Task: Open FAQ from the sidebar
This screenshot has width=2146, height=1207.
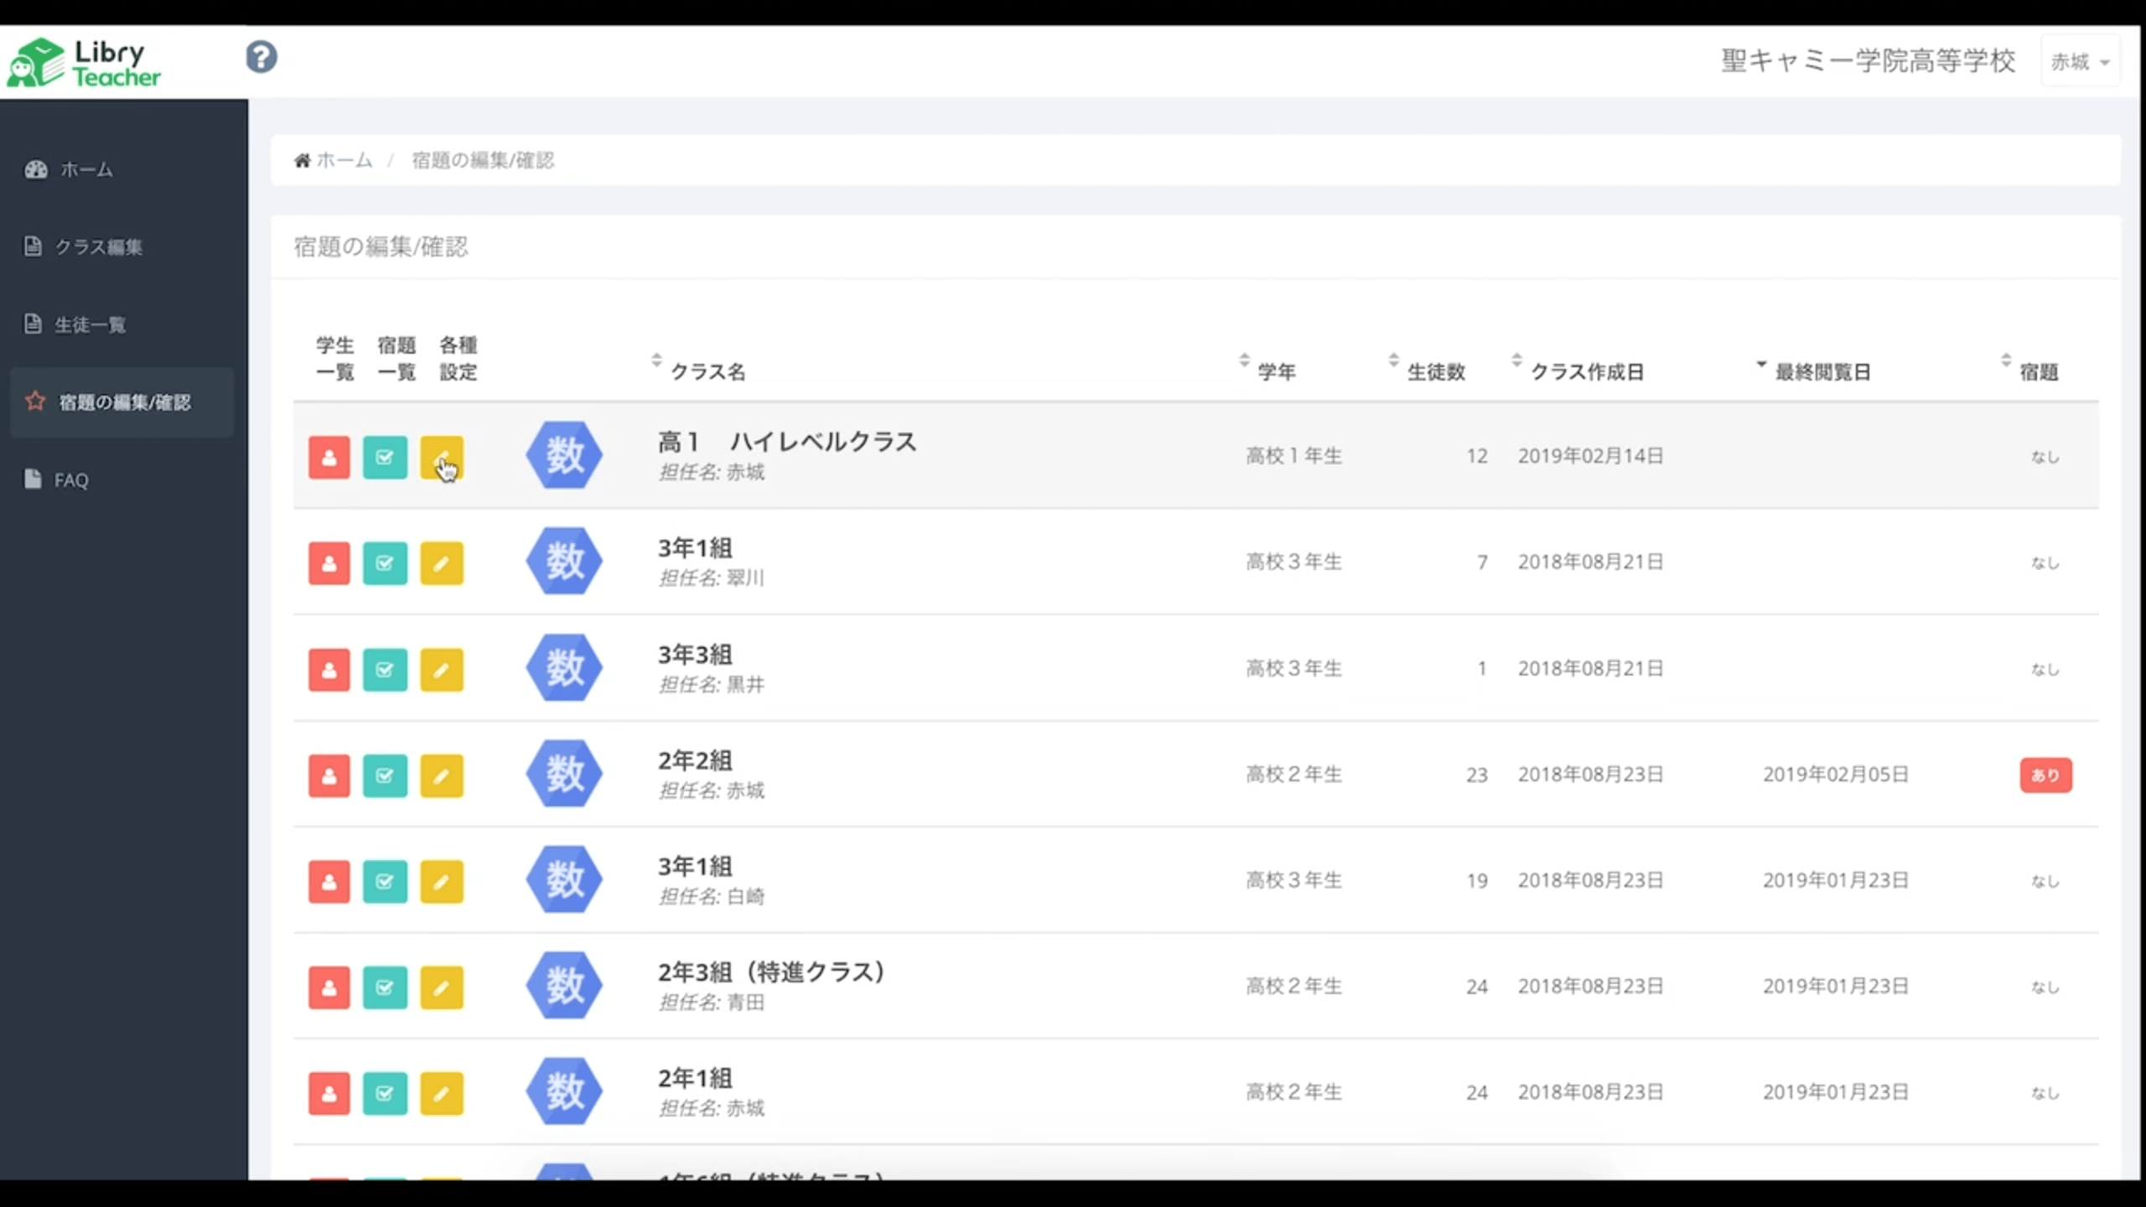Action: (x=70, y=480)
